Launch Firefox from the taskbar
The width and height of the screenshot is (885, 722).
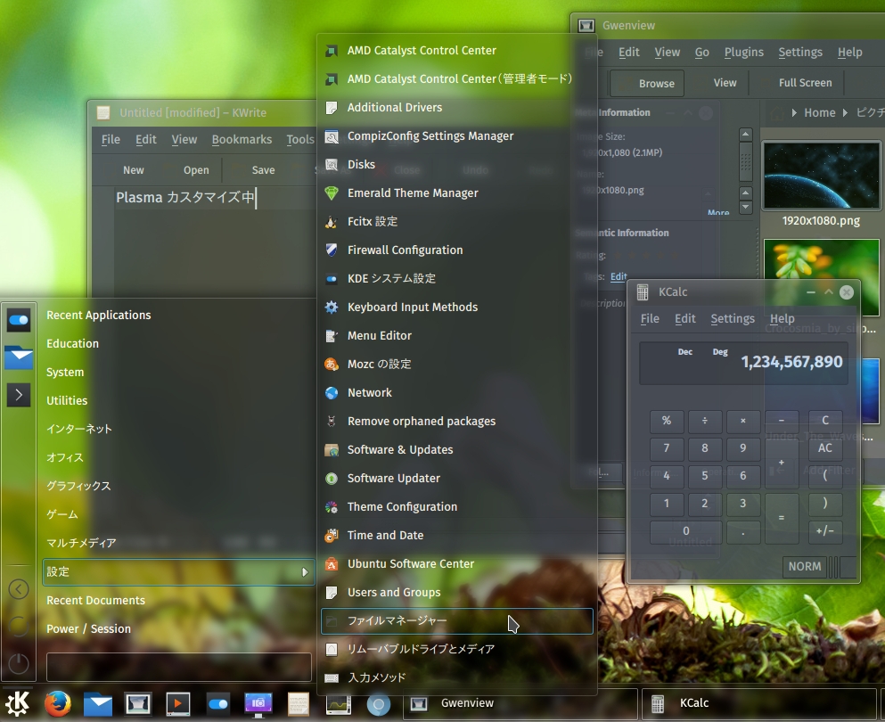click(58, 703)
